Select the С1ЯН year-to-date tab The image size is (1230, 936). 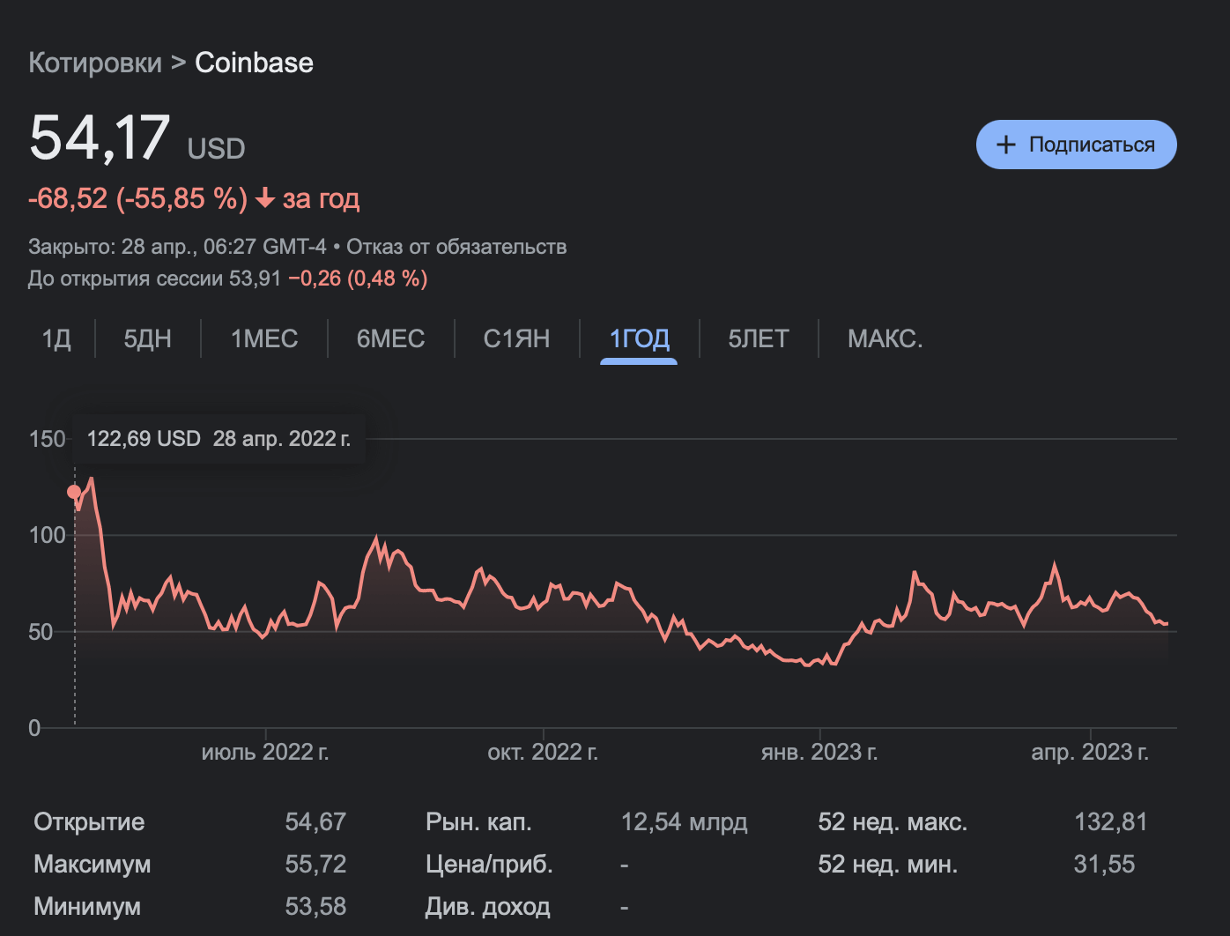[516, 338]
